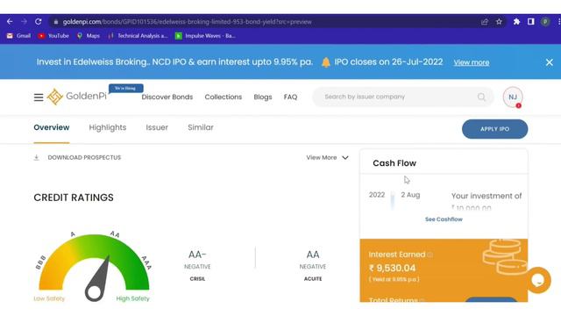Click the We're Hiring badge
Screen dimensions: 561x316
pyautogui.click(x=126, y=88)
